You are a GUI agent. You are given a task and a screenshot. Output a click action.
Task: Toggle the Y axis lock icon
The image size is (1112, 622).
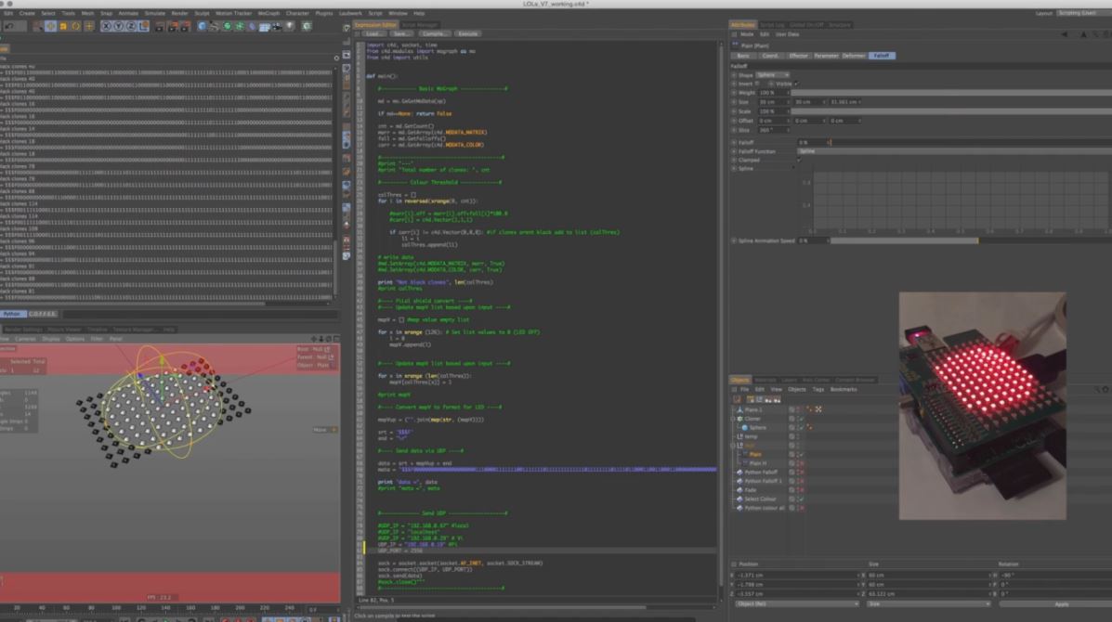coord(118,26)
